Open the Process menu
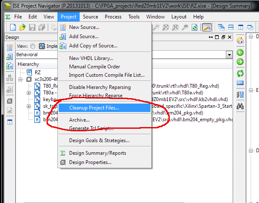This screenshot has width=259, height=203. [x=113, y=17]
